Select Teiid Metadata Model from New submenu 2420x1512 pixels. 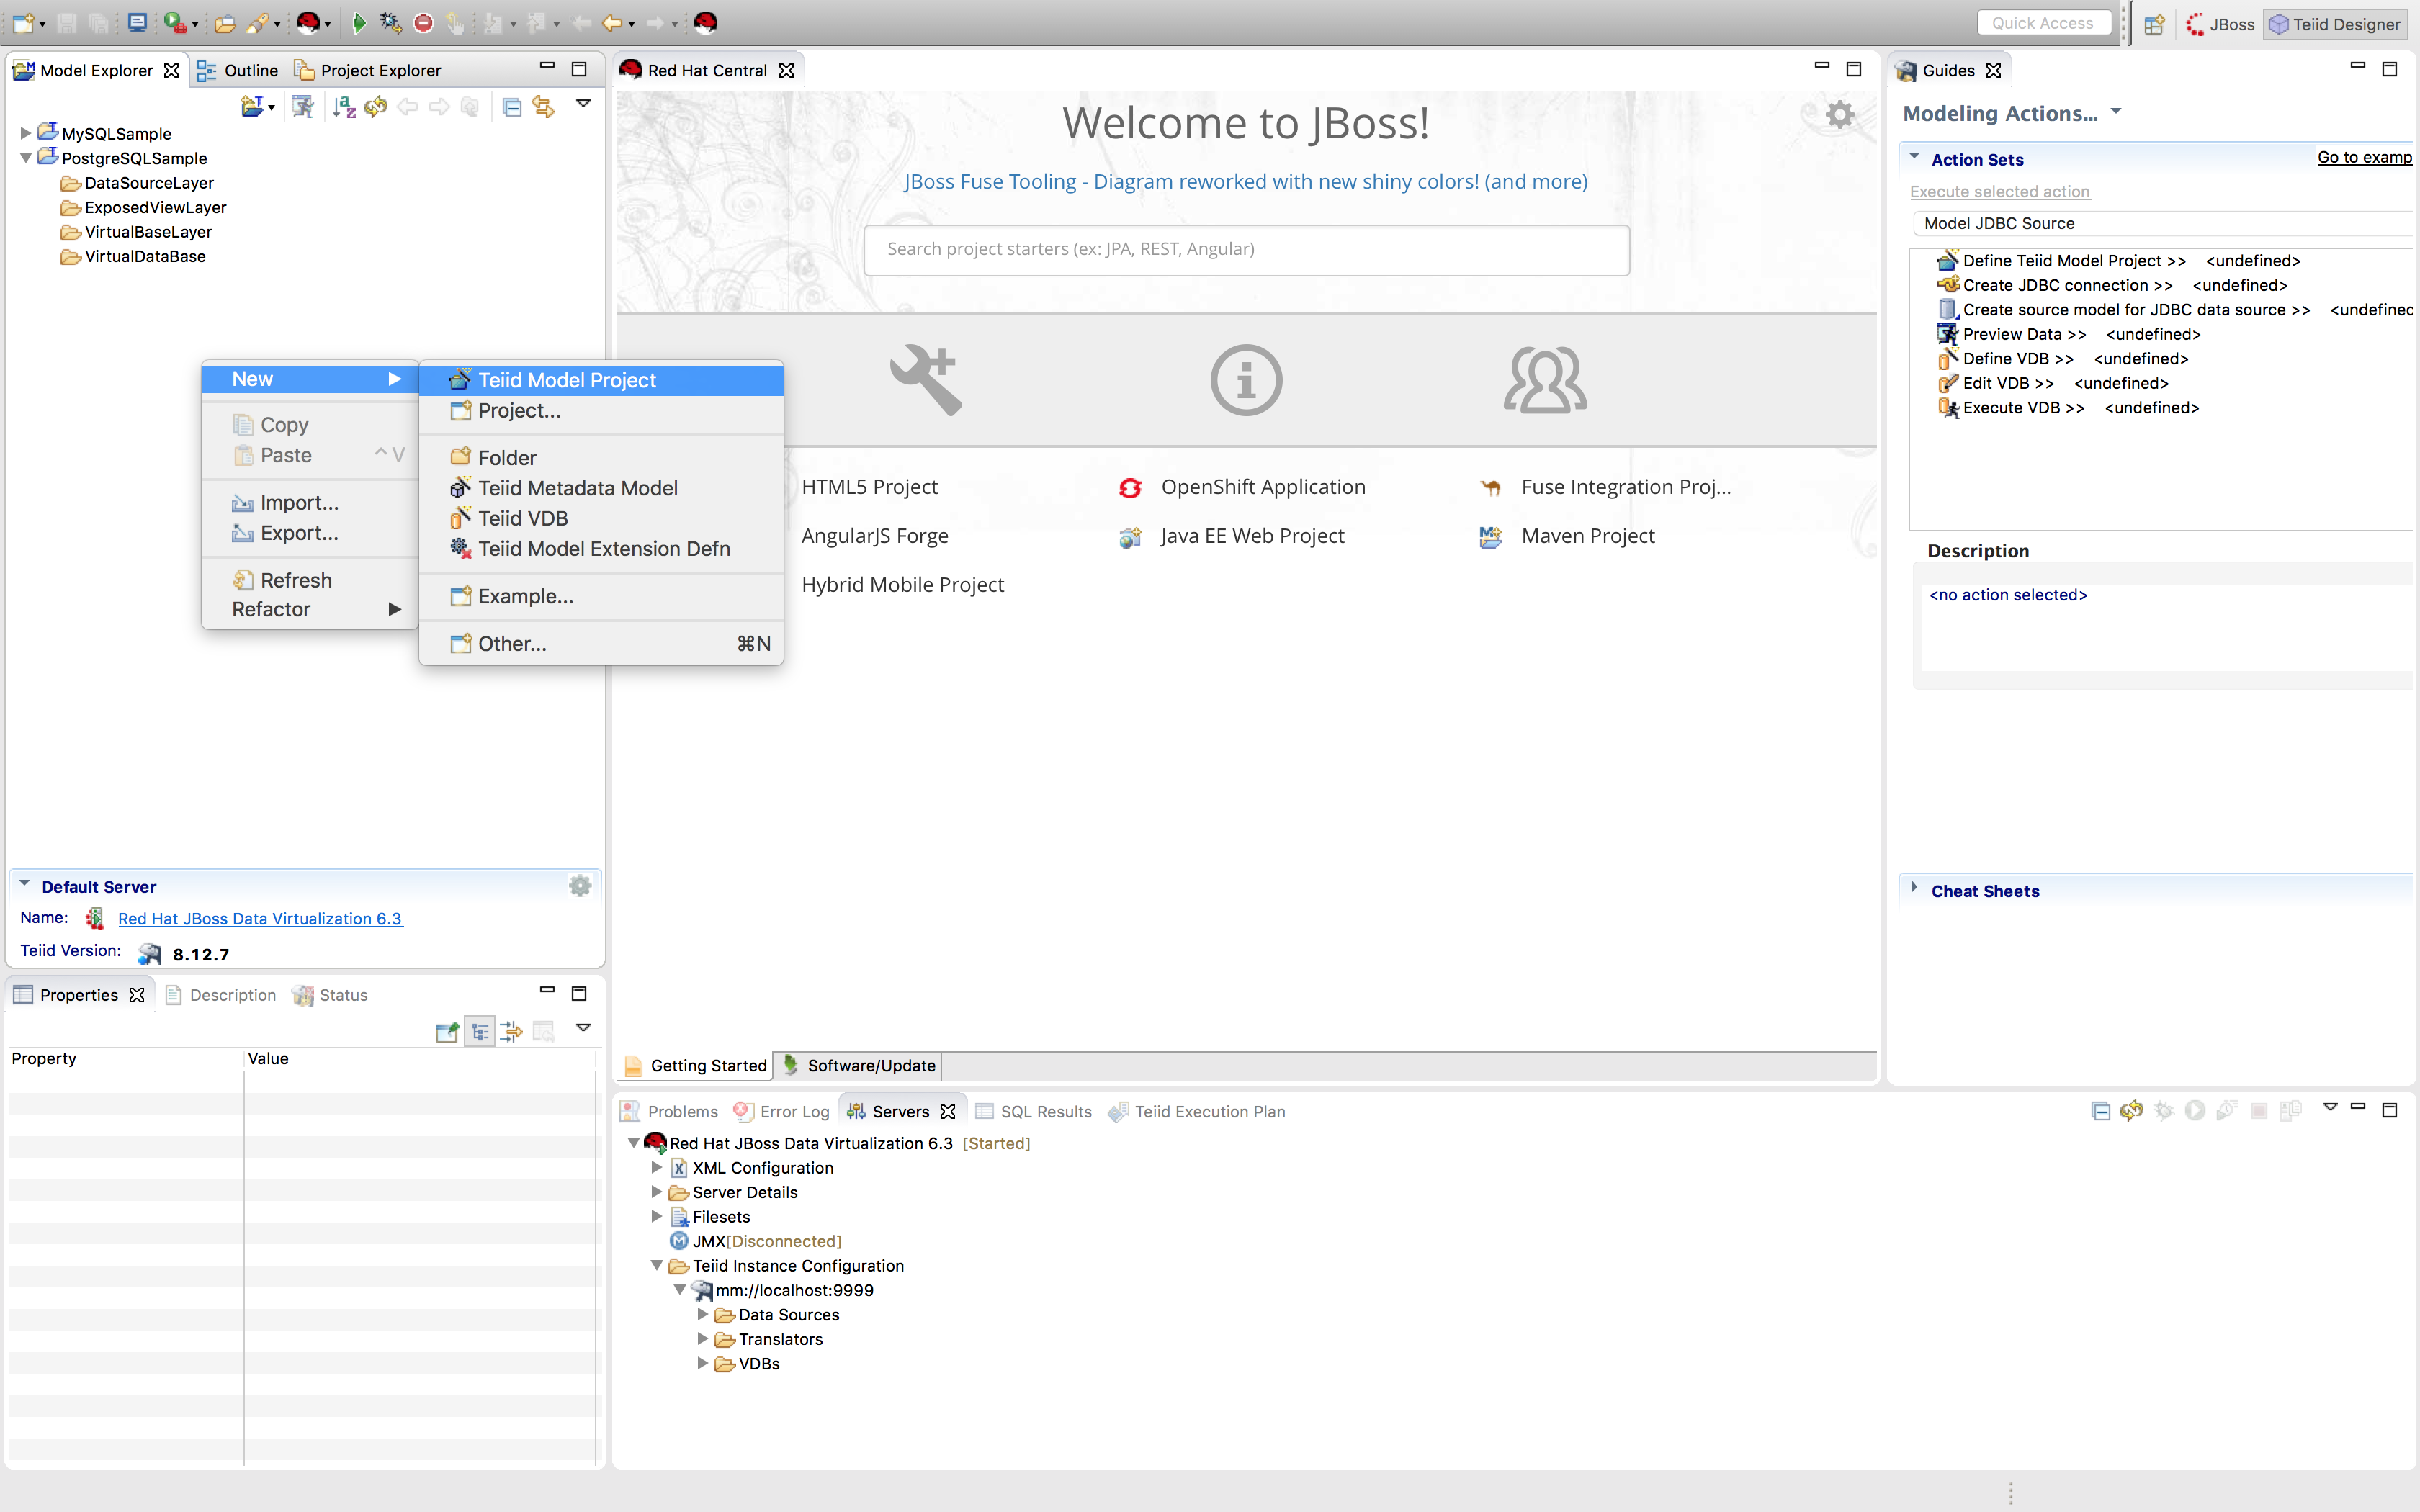(577, 488)
